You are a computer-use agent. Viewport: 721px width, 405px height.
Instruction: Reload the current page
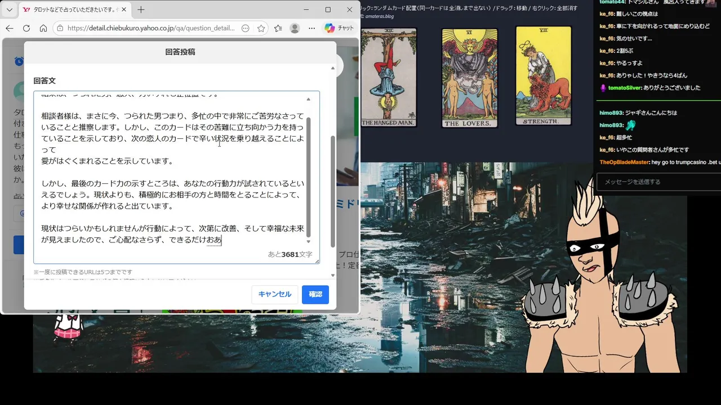(x=26, y=28)
